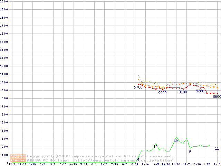The image size is (221, 166).
Task: Select the 2/15 date on x-axis
Action: 217,164
